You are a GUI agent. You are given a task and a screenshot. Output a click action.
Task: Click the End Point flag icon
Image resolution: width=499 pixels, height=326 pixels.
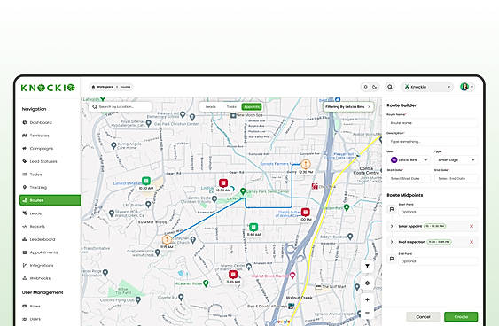click(x=392, y=259)
